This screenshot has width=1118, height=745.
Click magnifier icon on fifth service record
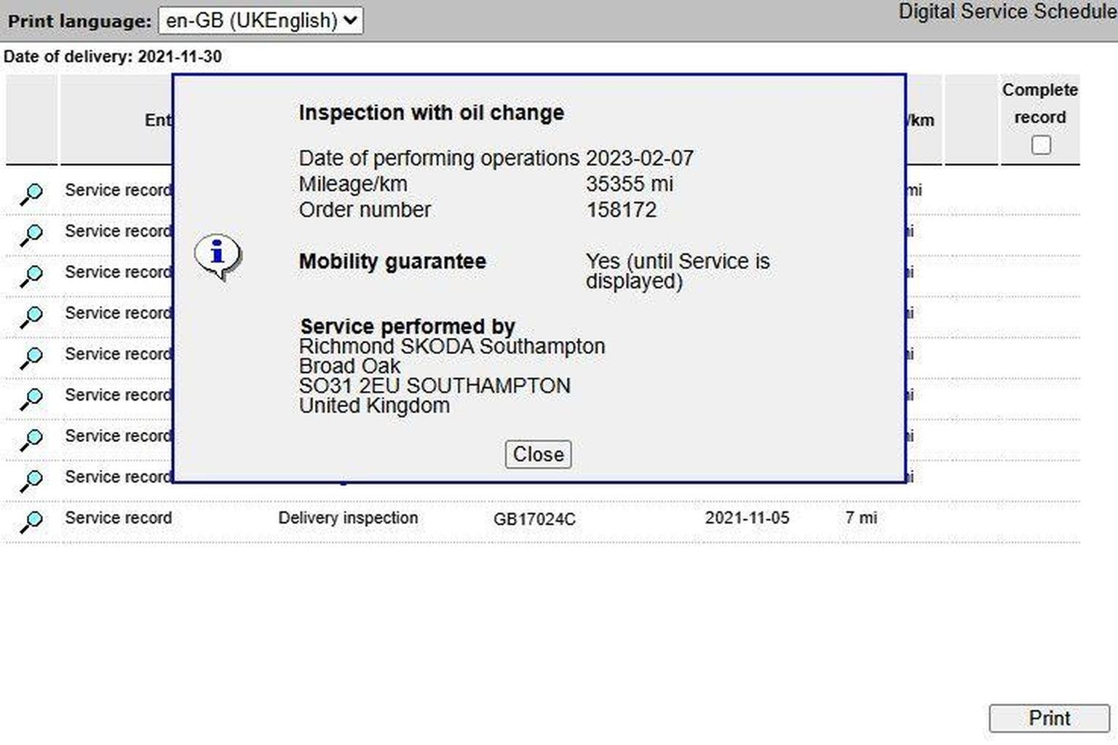pos(31,357)
